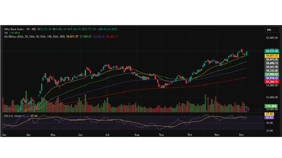Click the high value H59,806.60
The height and width of the screenshot is (158, 282).
[x=60, y=29]
